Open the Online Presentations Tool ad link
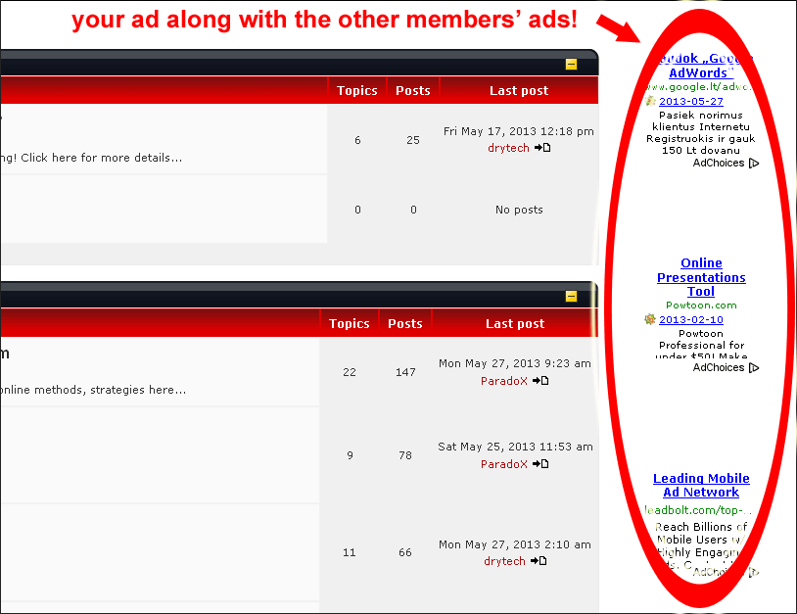Screen dimensions: 797x614 [x=701, y=277]
